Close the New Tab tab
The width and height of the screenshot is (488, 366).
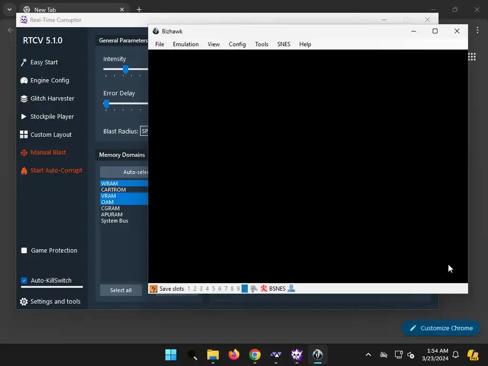tap(122, 10)
